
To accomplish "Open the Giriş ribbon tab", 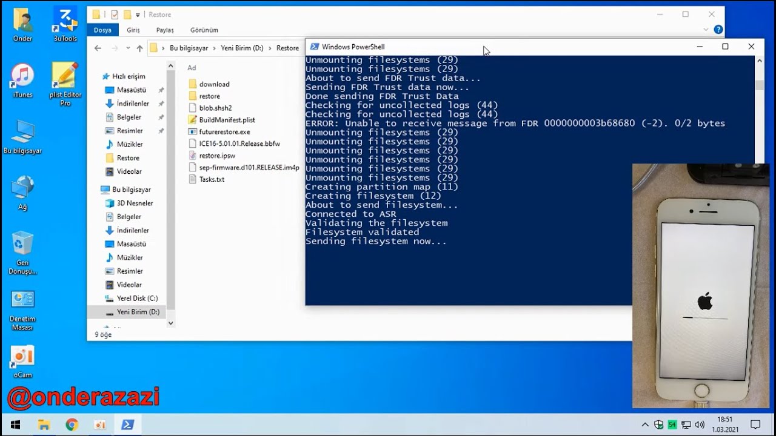I will (x=133, y=30).
